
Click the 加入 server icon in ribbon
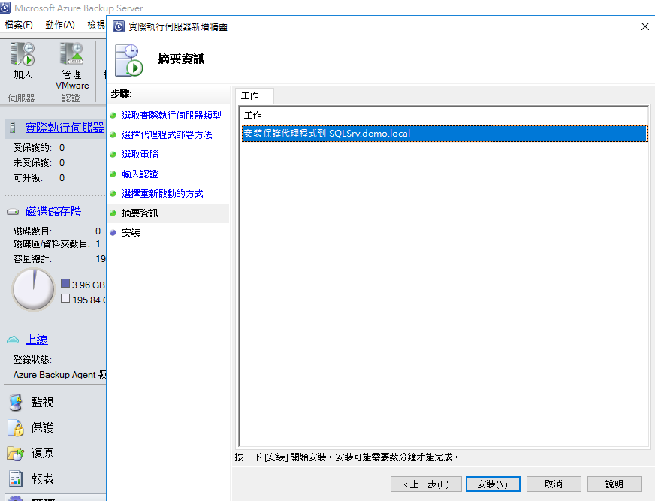(x=23, y=53)
